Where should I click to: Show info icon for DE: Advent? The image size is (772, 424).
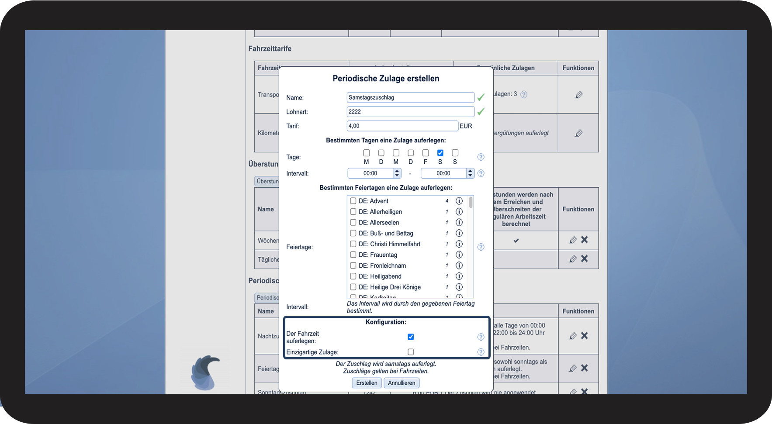(x=459, y=201)
